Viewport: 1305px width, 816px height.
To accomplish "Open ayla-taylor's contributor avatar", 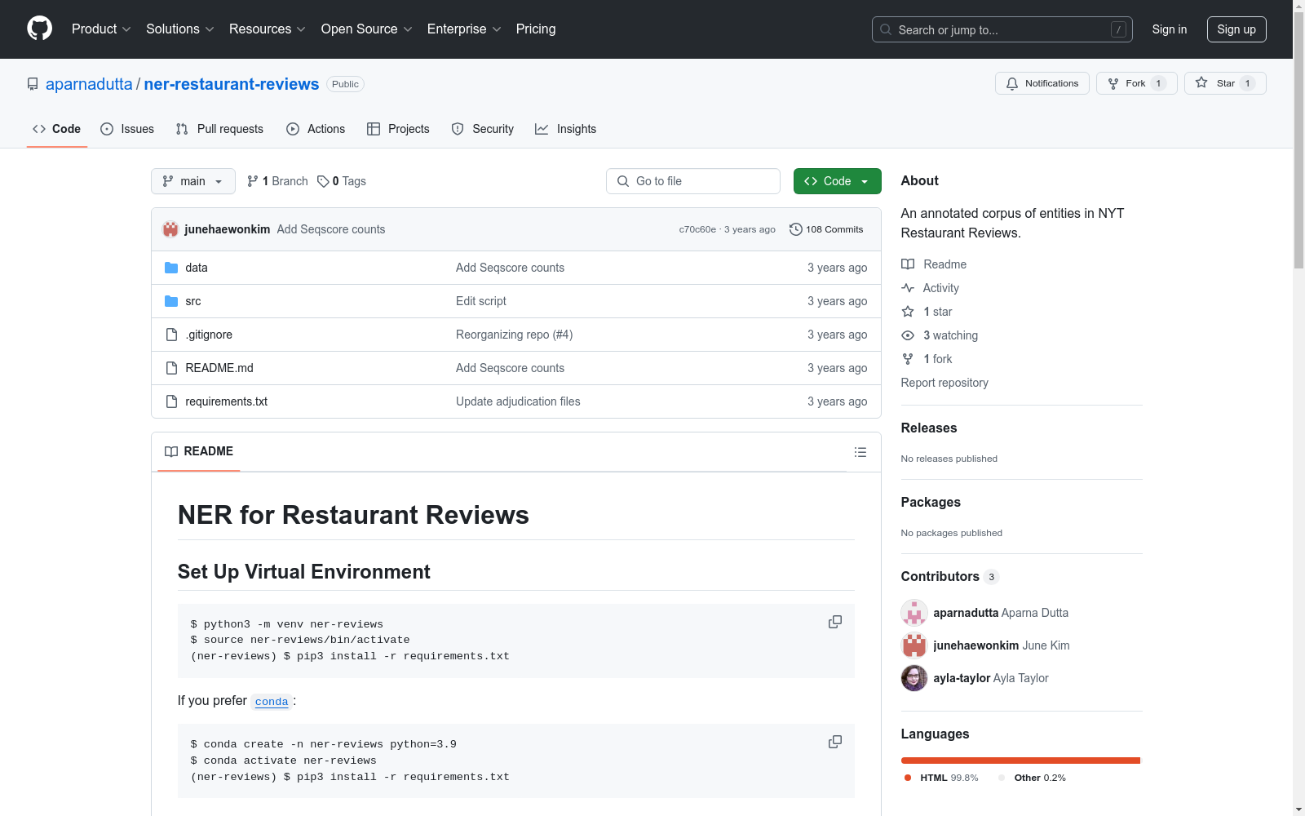I will click(914, 678).
